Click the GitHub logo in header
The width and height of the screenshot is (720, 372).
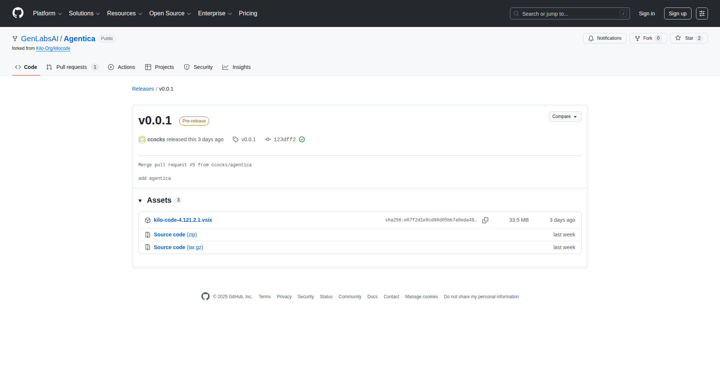pyautogui.click(x=18, y=13)
